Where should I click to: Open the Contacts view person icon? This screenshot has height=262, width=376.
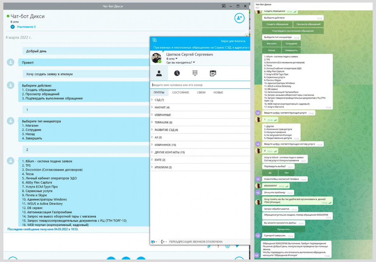[x=159, y=73]
